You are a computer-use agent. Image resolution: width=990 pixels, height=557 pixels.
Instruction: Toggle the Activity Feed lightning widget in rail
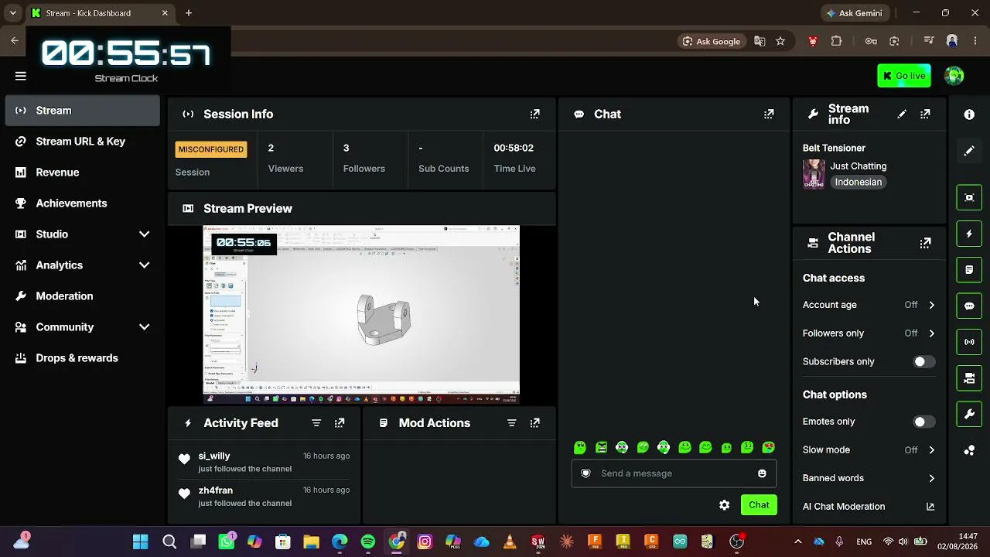click(969, 234)
